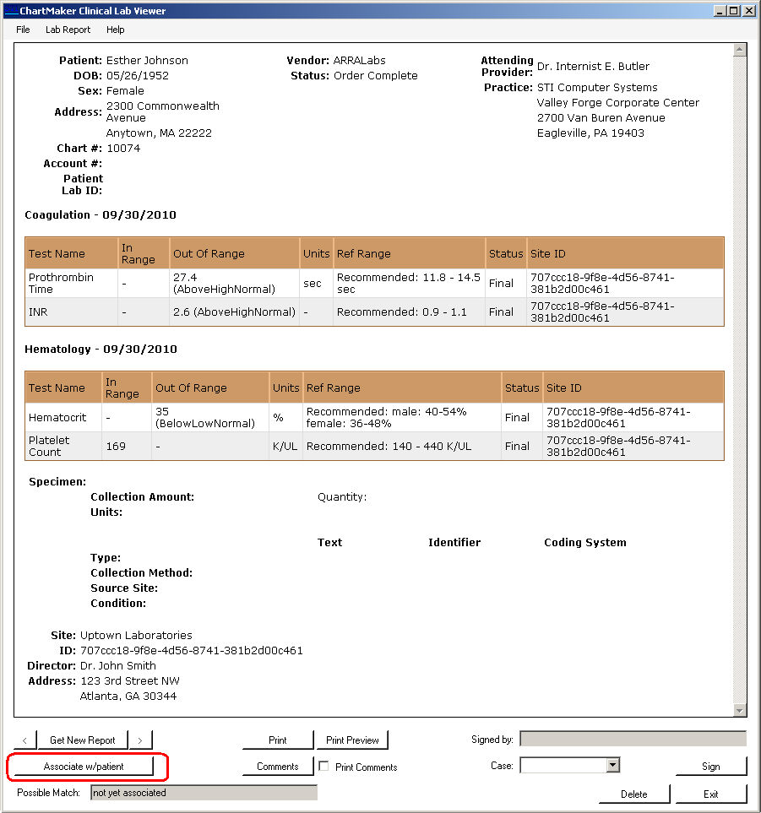Go to previous report arrow button
This screenshot has width=761, height=813.
click(24, 740)
